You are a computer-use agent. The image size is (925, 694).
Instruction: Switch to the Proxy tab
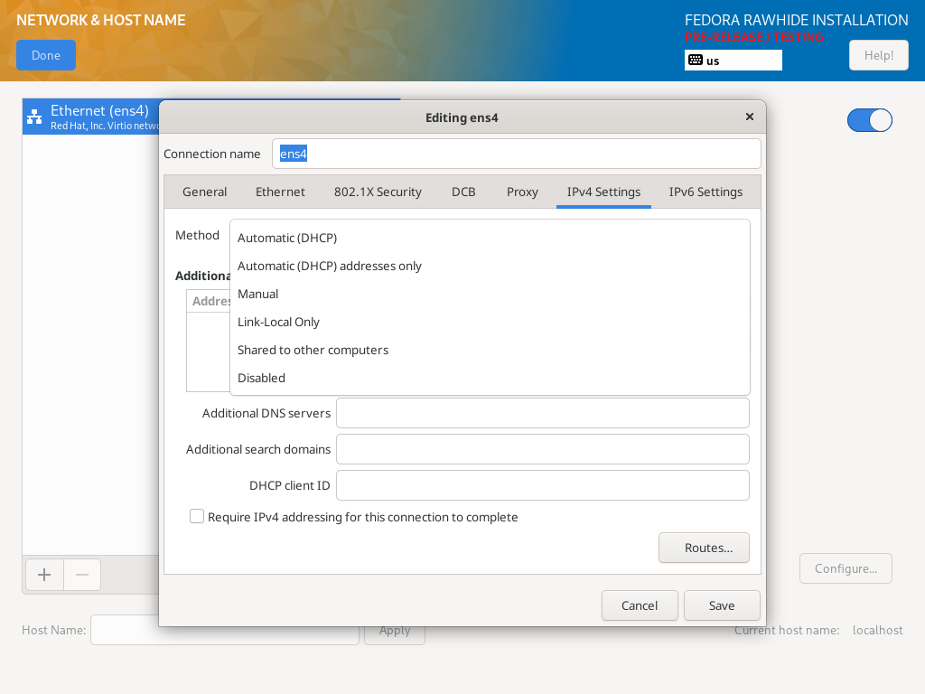click(x=522, y=192)
